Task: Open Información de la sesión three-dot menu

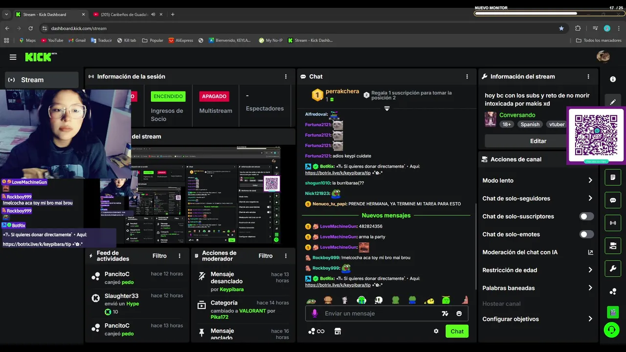Action: point(286,76)
